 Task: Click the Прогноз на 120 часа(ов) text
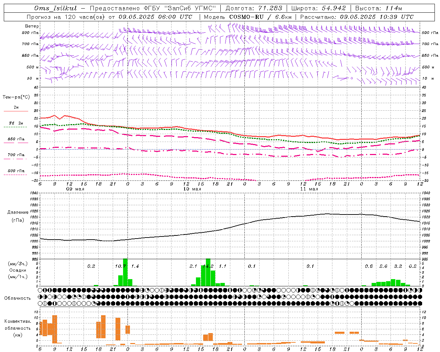click(x=66, y=17)
